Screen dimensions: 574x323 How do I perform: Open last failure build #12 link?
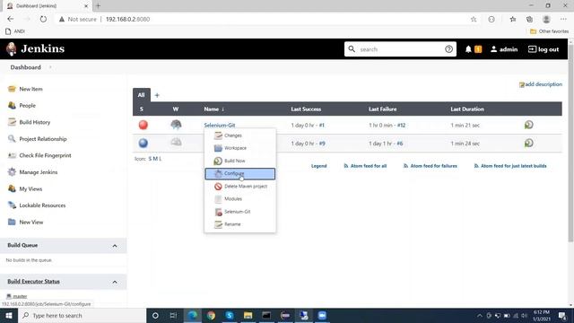coord(401,126)
